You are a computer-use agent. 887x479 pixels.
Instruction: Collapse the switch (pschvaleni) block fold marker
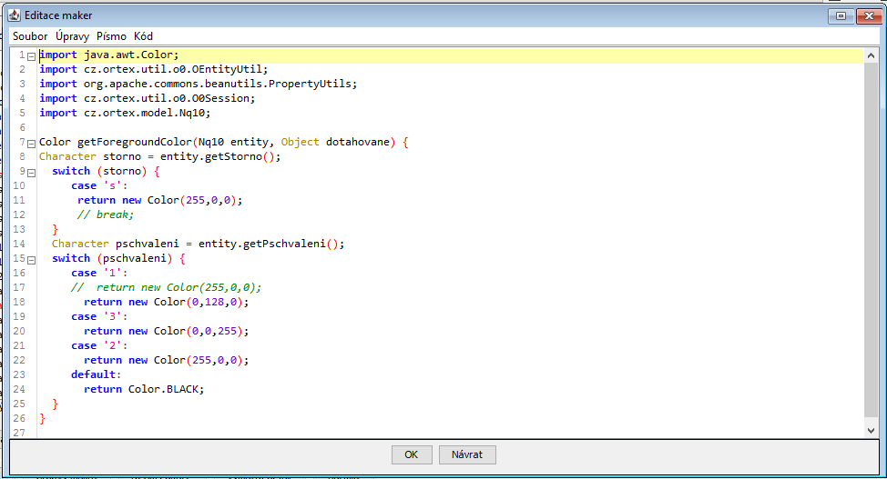point(31,259)
